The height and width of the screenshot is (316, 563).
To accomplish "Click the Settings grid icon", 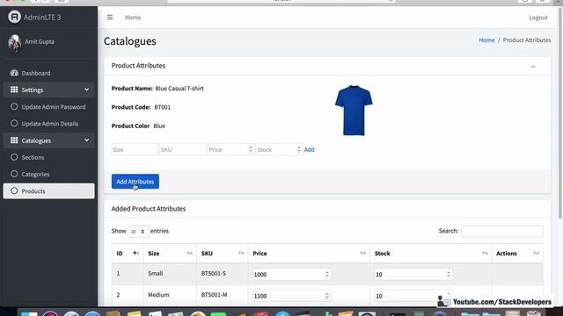I will click(x=14, y=90).
